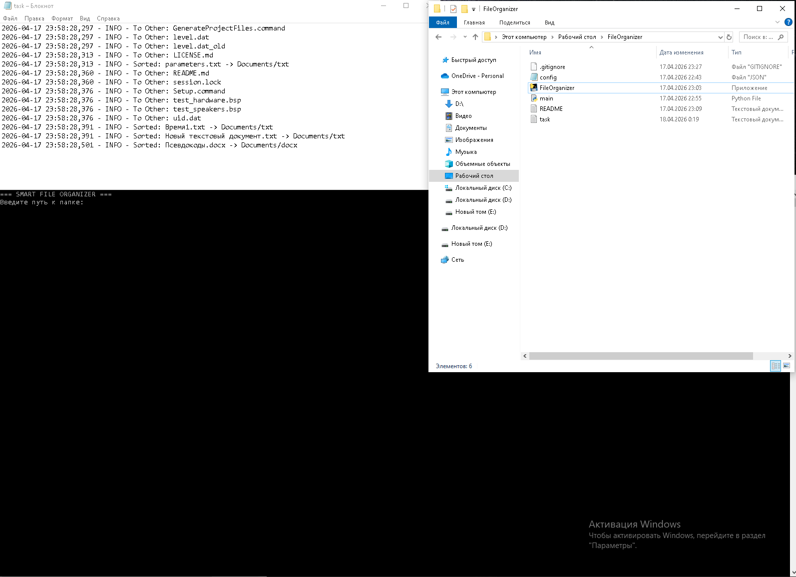The image size is (796, 577).
Task: Open the 'Правка' menu in Notepad
Action: (34, 18)
